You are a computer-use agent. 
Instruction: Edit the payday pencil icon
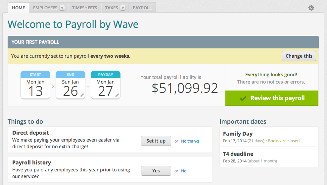click(117, 95)
